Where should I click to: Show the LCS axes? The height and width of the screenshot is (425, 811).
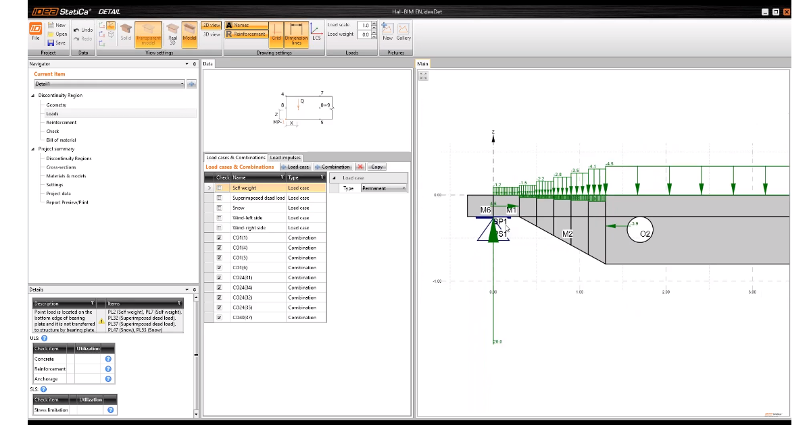pos(316,32)
